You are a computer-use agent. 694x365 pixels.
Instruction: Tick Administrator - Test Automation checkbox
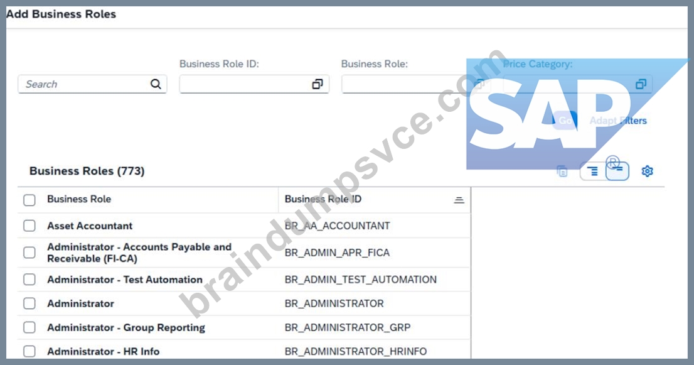[29, 280]
